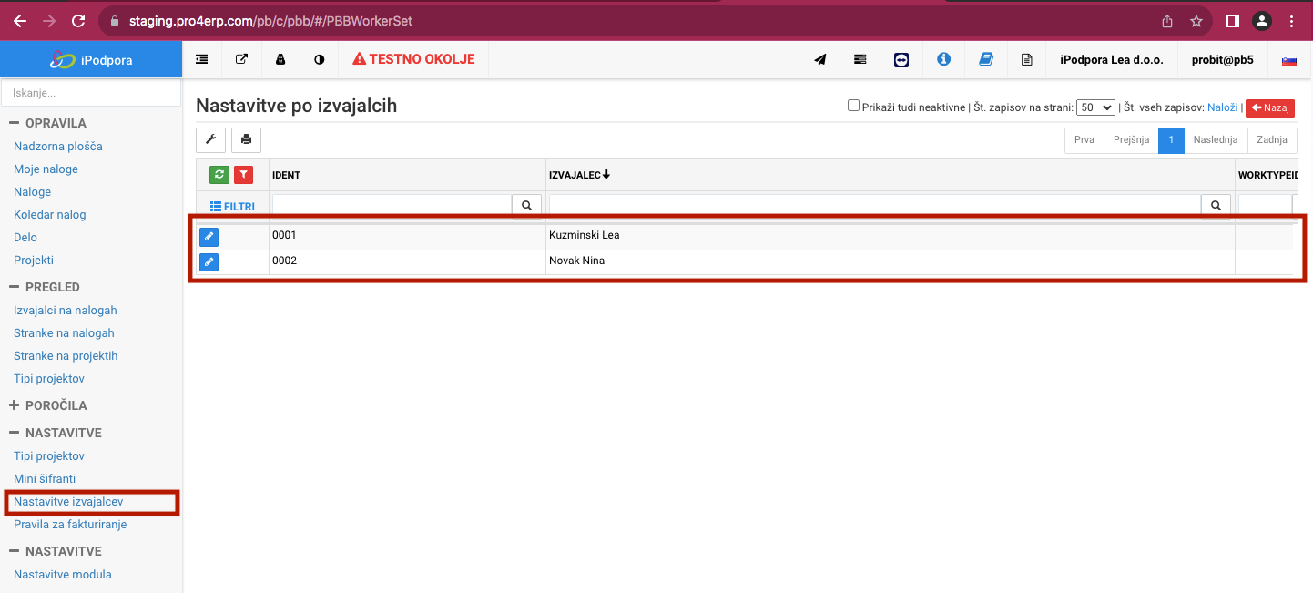The width and height of the screenshot is (1313, 593).
Task: Edit row 0001 Kuzminski Lea
Action: tap(209, 237)
